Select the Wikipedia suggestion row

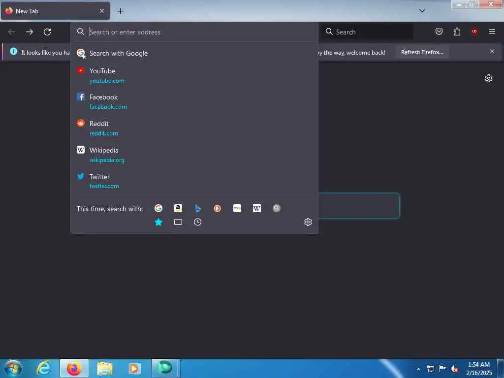[194, 155]
